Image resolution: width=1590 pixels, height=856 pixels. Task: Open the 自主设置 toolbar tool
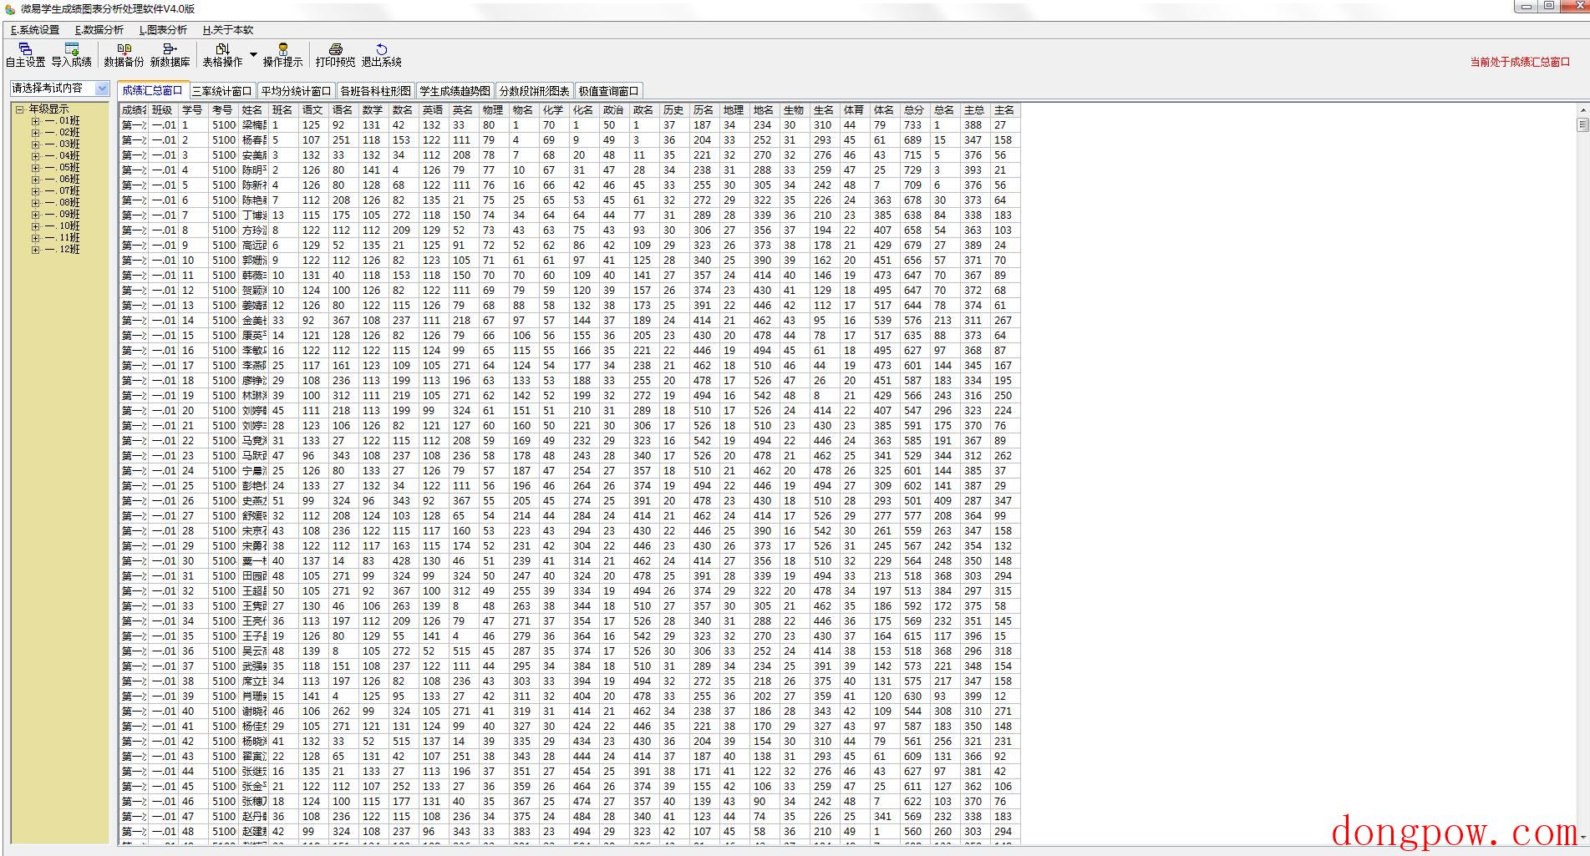click(x=25, y=55)
